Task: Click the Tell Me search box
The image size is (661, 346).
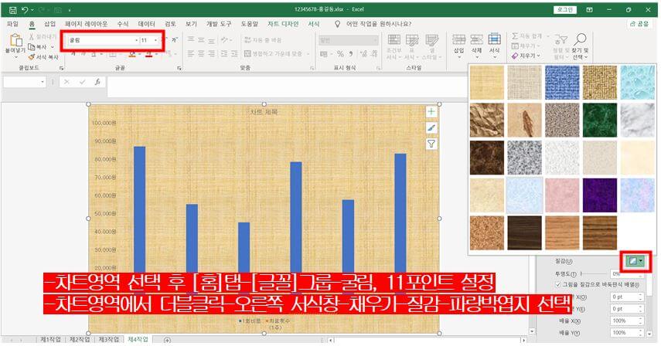Action: click(x=373, y=24)
